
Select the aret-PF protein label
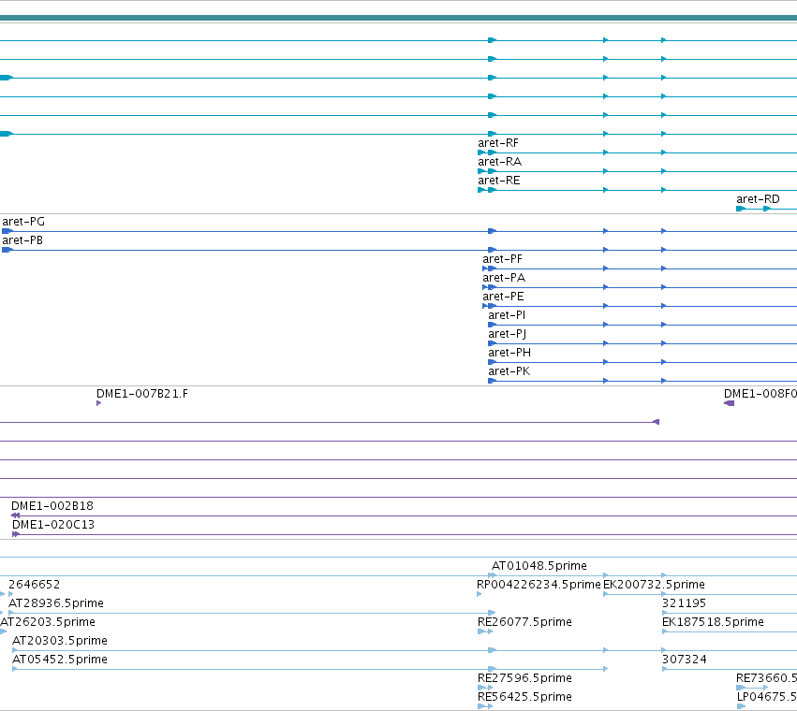(x=502, y=259)
